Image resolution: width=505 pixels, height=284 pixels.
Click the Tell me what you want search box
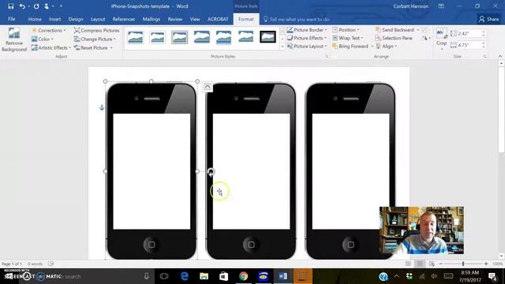click(297, 19)
